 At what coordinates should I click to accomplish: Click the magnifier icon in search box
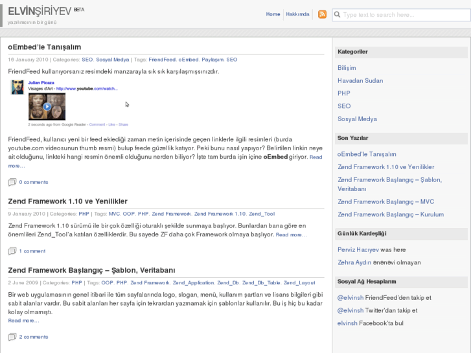point(338,14)
